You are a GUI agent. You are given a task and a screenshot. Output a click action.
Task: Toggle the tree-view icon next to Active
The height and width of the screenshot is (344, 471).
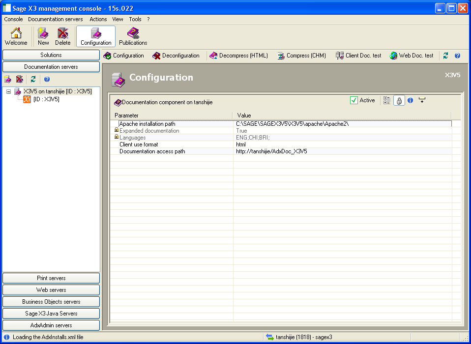tap(386, 100)
